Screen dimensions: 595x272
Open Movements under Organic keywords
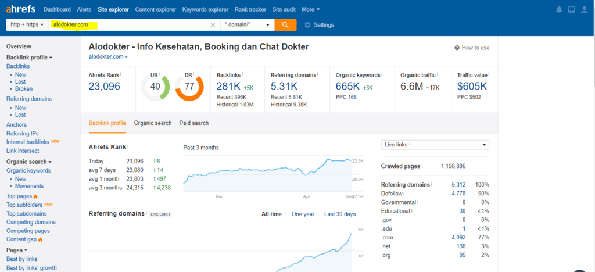(29, 186)
